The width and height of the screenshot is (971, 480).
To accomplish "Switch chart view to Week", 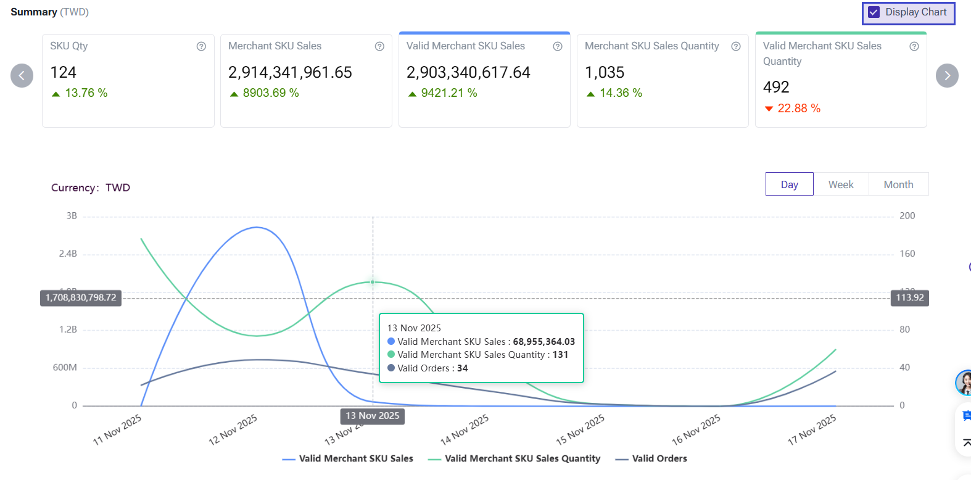I will [x=841, y=184].
